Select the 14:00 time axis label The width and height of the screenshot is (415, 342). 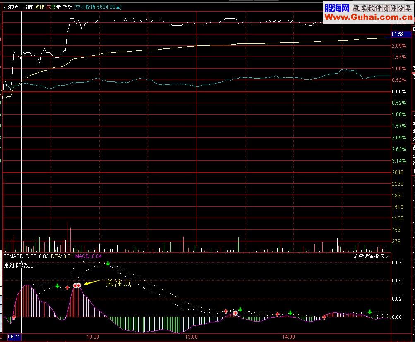point(288,337)
